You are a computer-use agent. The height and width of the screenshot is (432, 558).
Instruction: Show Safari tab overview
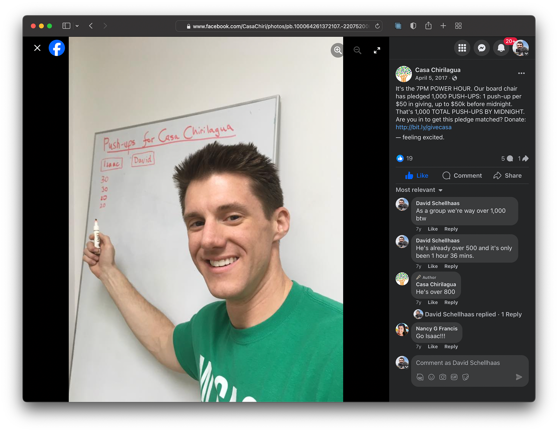click(x=458, y=26)
